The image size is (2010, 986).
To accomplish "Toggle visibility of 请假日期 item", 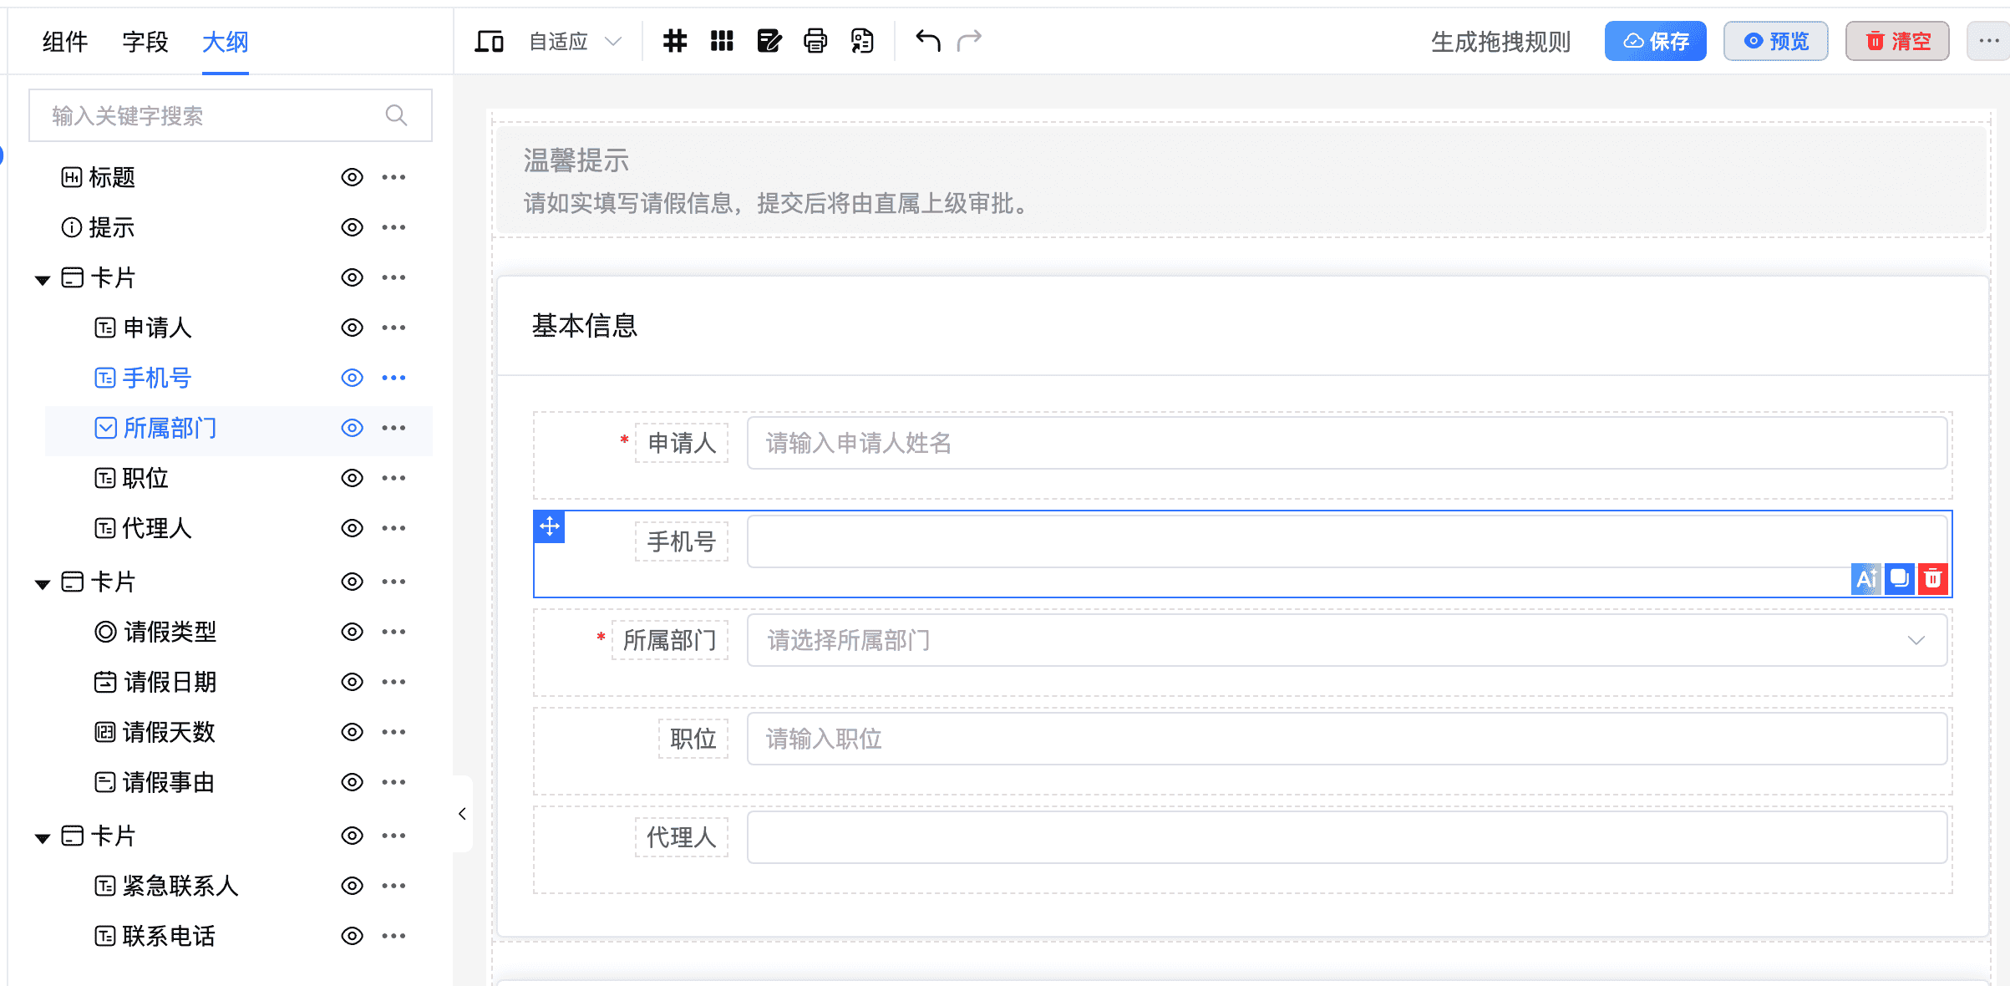I will tap(353, 682).
